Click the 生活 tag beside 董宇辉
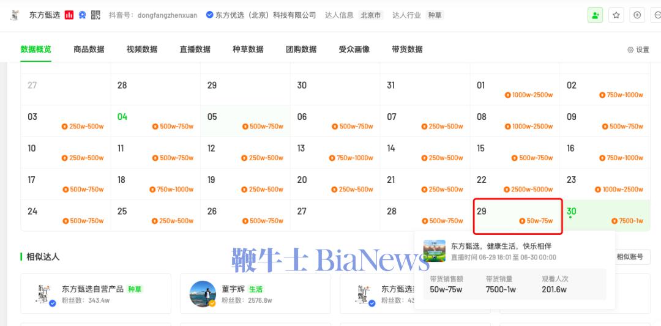 coord(256,289)
